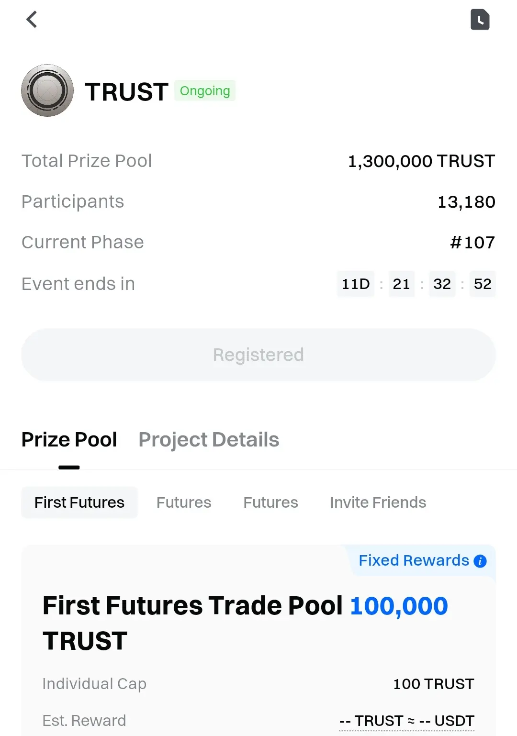Viewport: 517px width, 736px height.
Task: Tap the Ongoing status badge
Action: click(205, 90)
